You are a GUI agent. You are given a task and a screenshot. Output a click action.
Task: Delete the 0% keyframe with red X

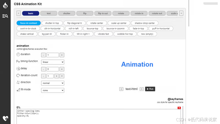click(x=179, y=108)
